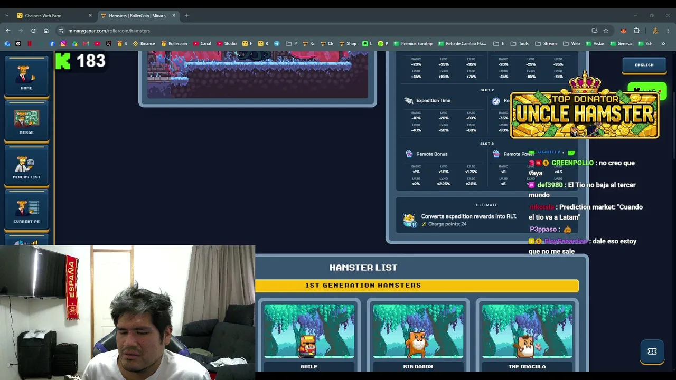Close the Hamsters RollerCoin tab
This screenshot has width=676, height=380.
(x=174, y=15)
